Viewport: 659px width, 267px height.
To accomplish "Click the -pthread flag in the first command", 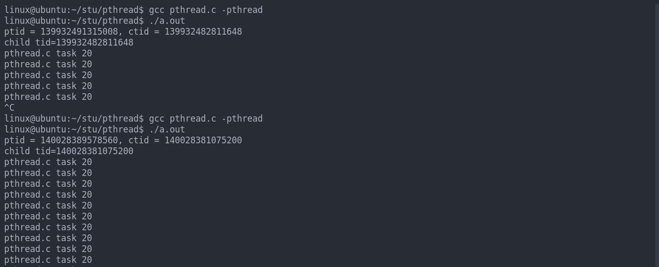I will click(x=242, y=10).
